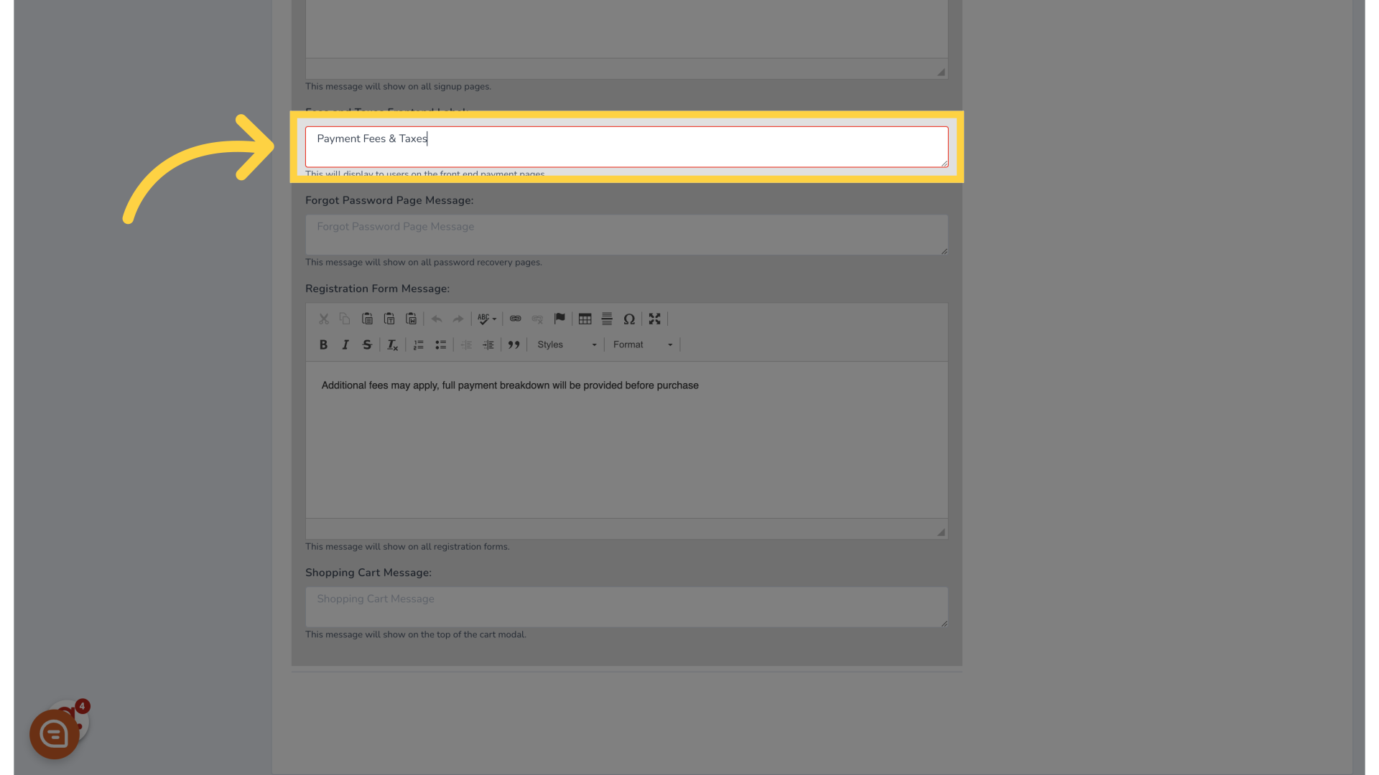Click the Bold formatting icon
The image size is (1379, 775).
(x=323, y=344)
